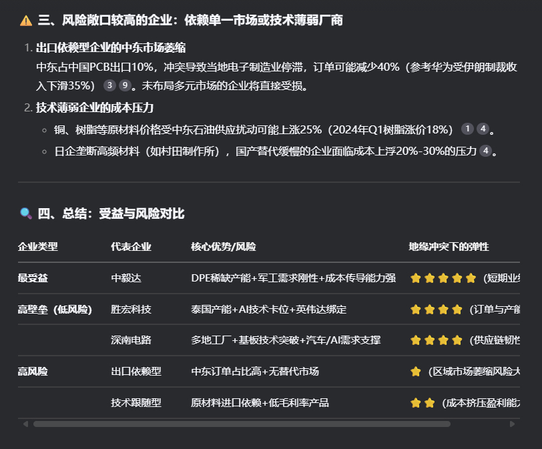Image resolution: width=542 pixels, height=449 pixels.
Task: Click the two-star rating in 技术跟随型 row
Action: (423, 403)
